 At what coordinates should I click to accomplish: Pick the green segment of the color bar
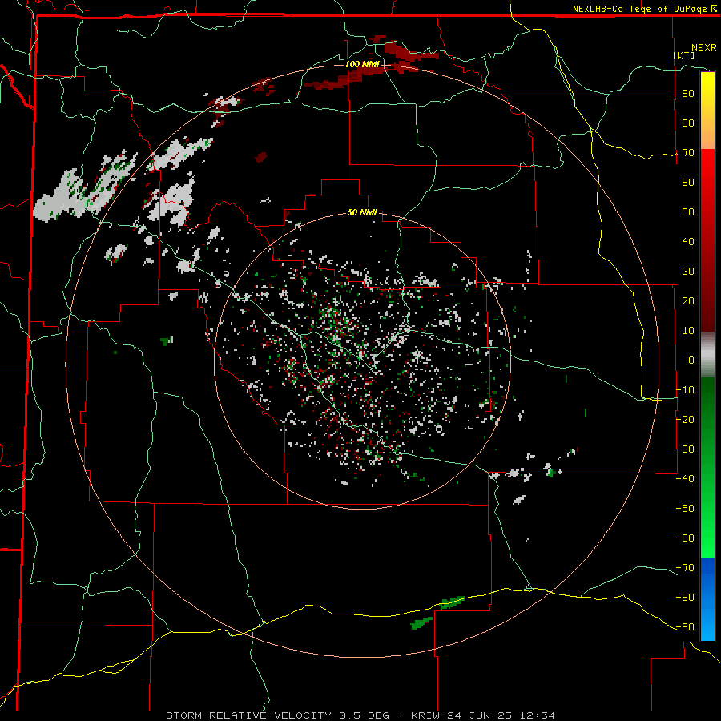coord(707,467)
